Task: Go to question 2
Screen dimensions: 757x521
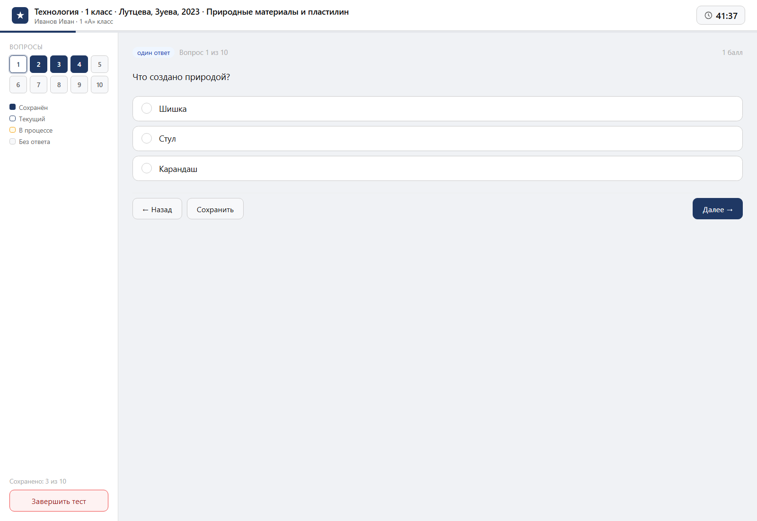Action: point(38,64)
